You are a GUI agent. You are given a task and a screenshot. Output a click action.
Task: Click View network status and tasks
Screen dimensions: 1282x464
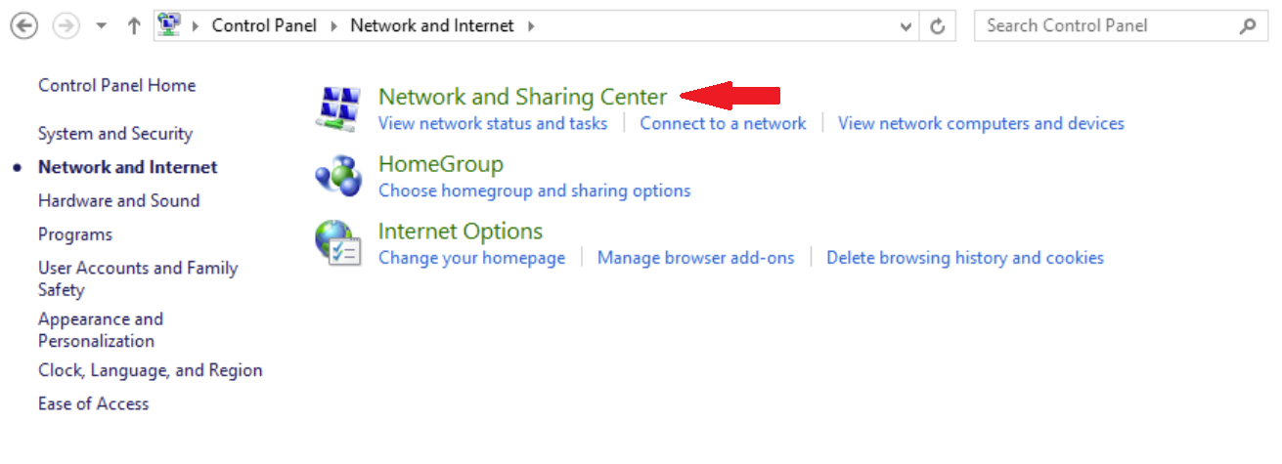(x=493, y=123)
